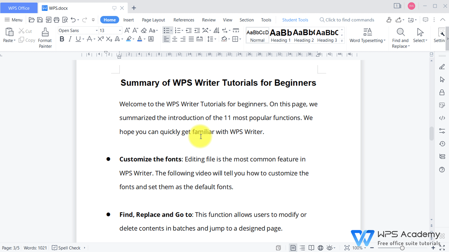The width and height of the screenshot is (449, 252).
Task: Open the pen edit tool in right sidebar
Action: (x=442, y=66)
